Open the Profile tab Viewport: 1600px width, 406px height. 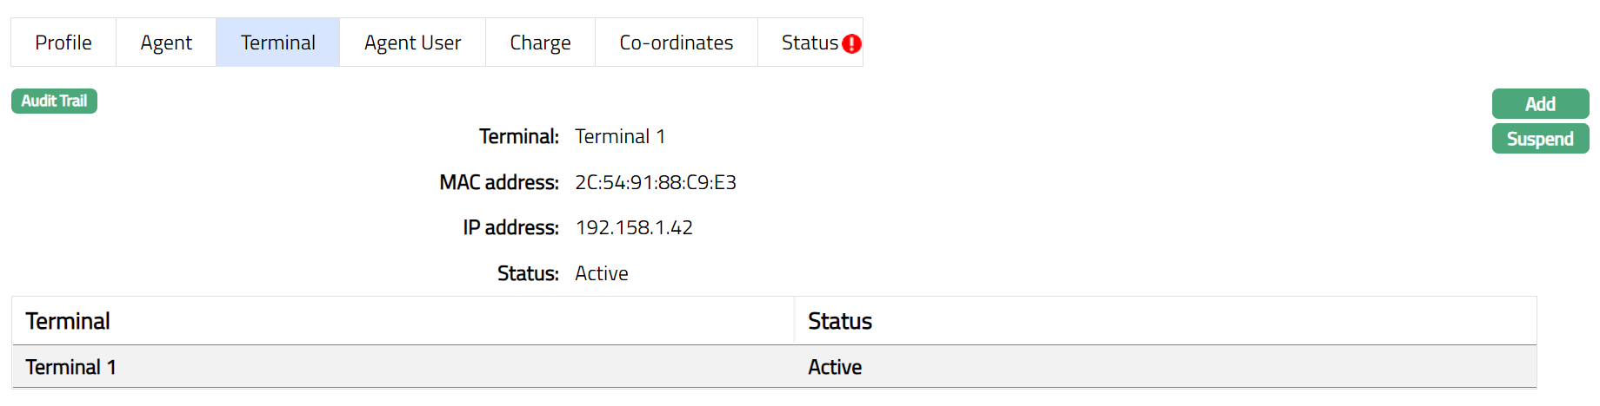[63, 43]
